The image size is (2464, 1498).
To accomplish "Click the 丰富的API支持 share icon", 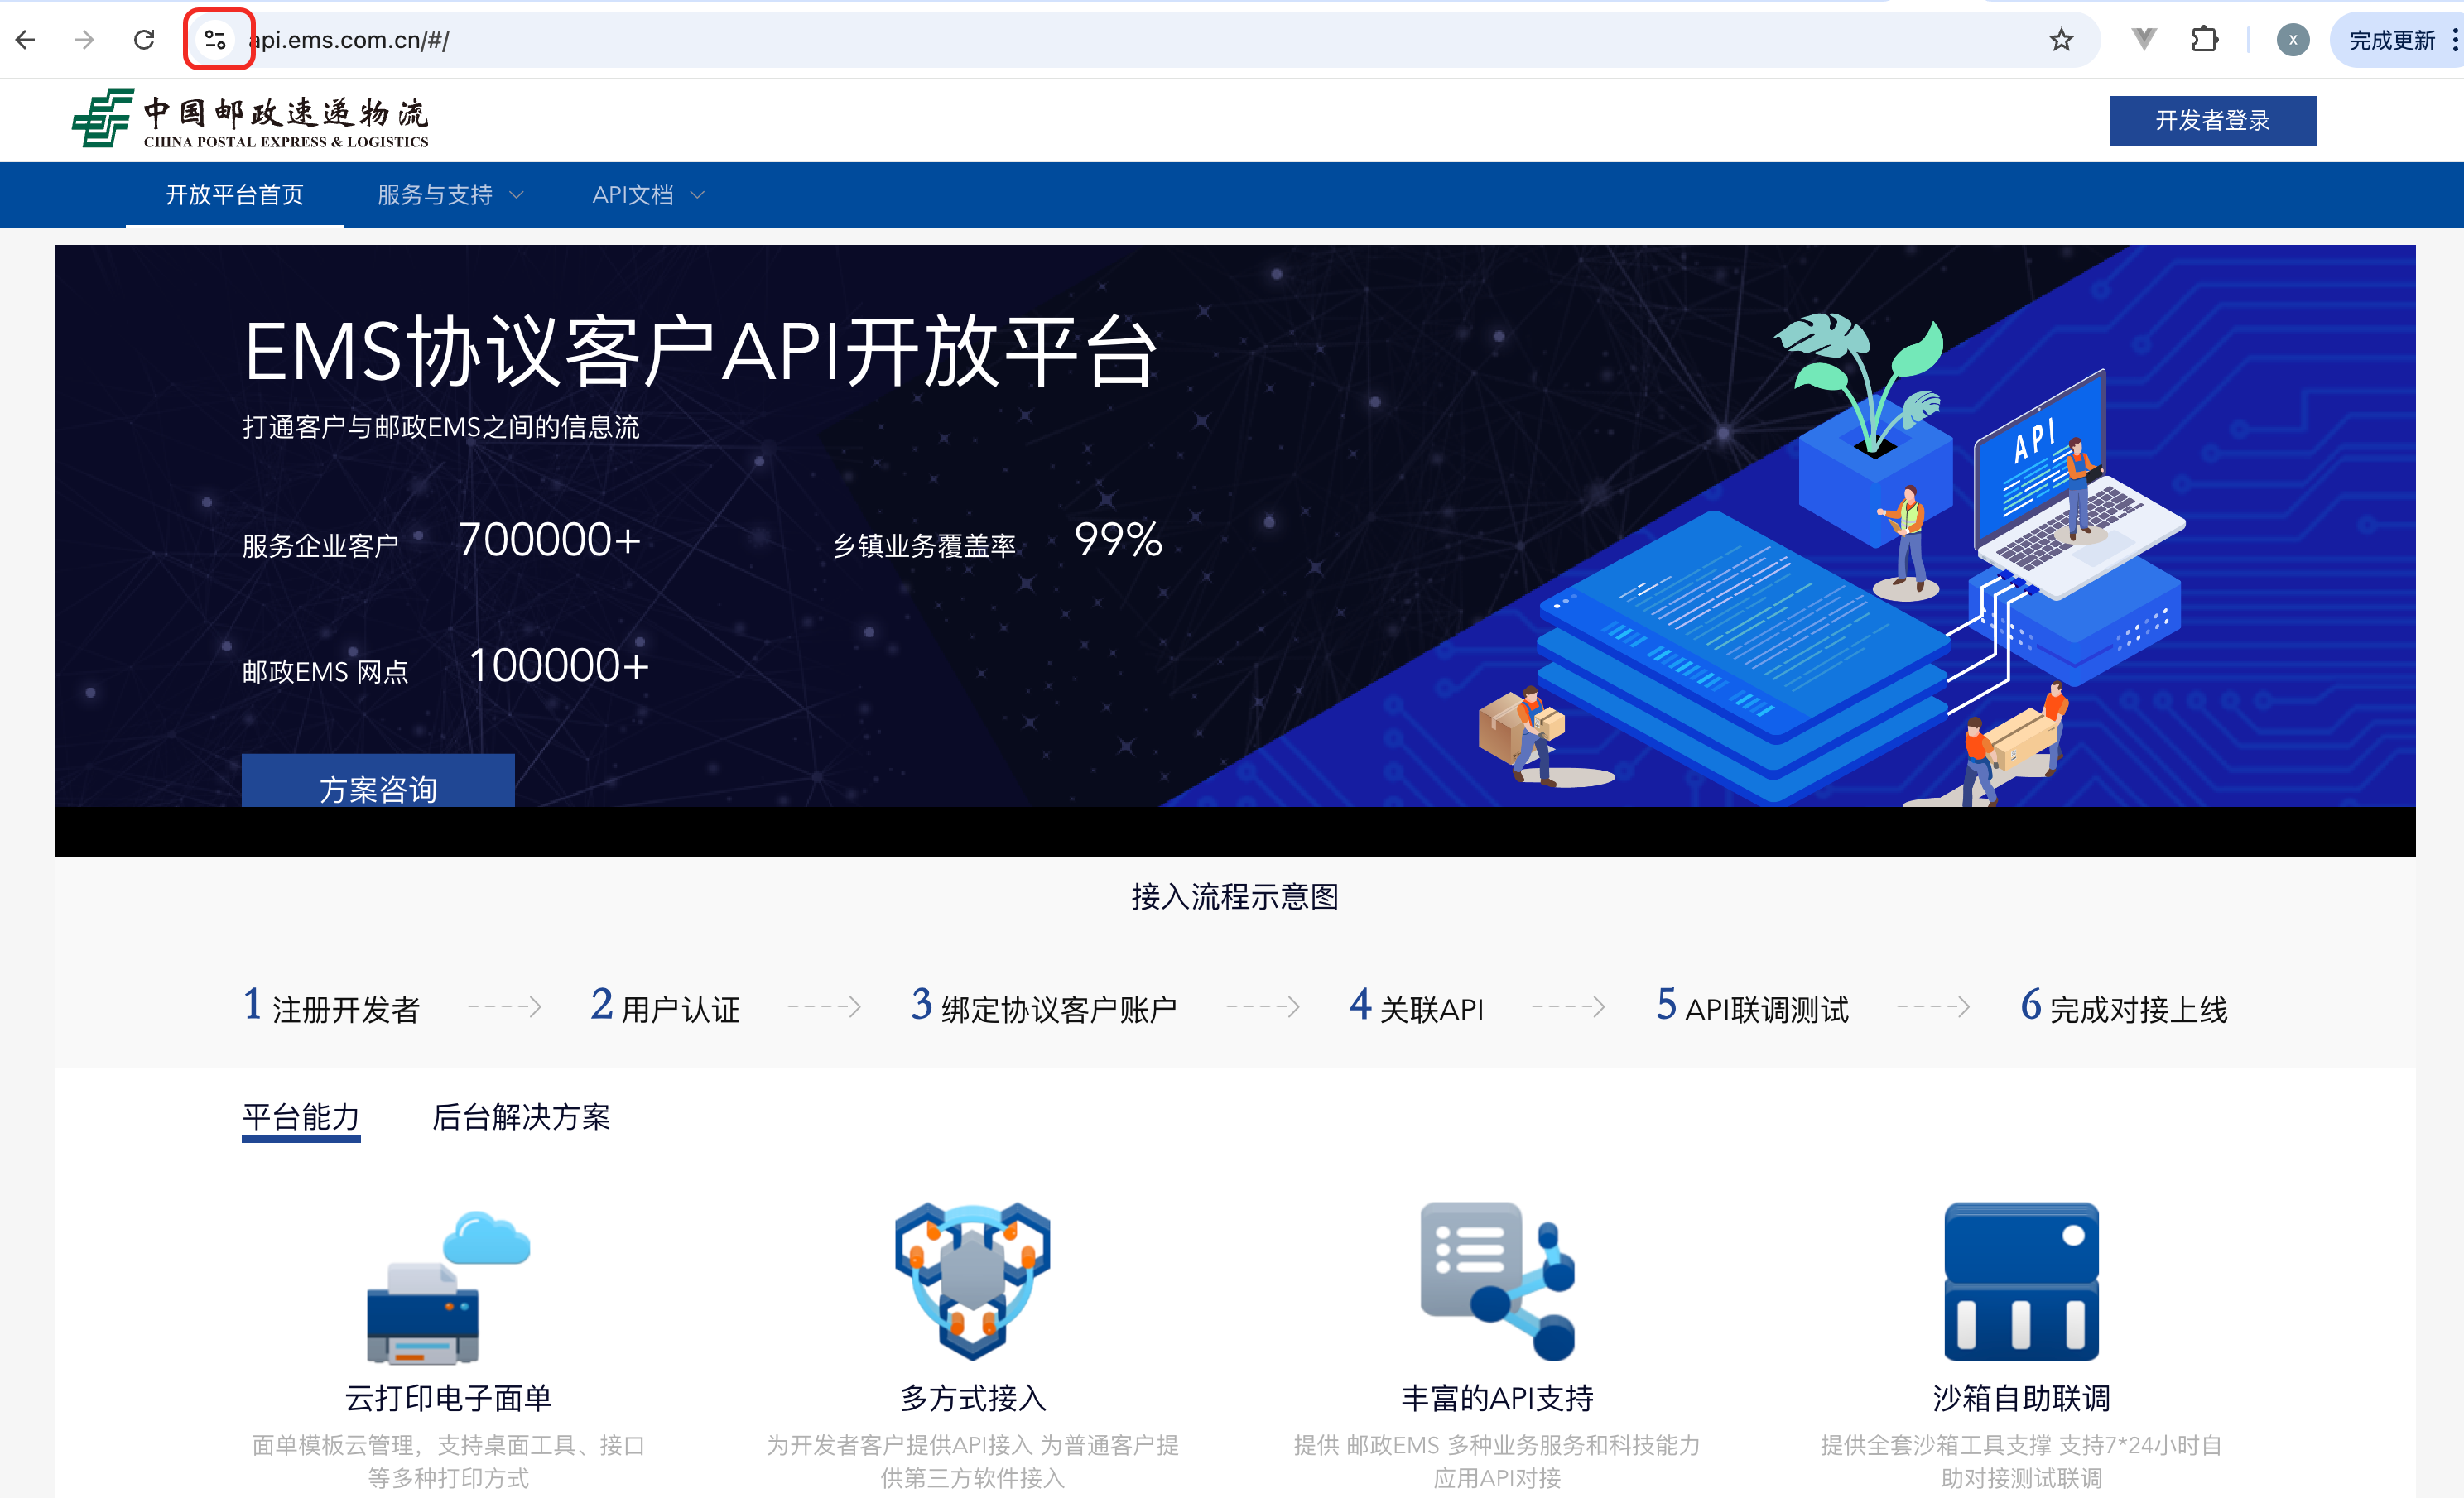I will [x=1497, y=1280].
